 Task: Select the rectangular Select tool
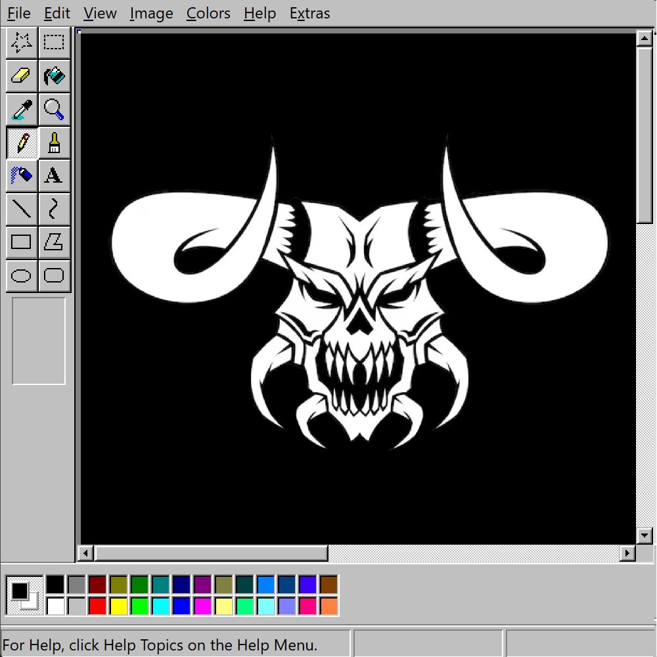pyautogui.click(x=55, y=43)
